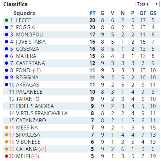Click the blue dot beside MONOPOLI
The image size is (161, 161).
7,34
